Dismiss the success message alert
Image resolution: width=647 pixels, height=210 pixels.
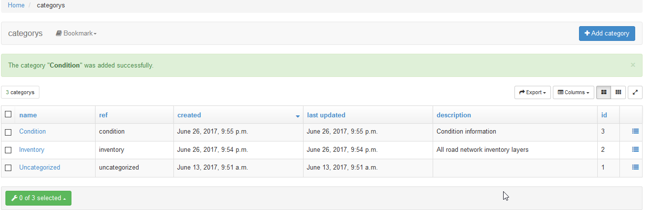pyautogui.click(x=633, y=65)
